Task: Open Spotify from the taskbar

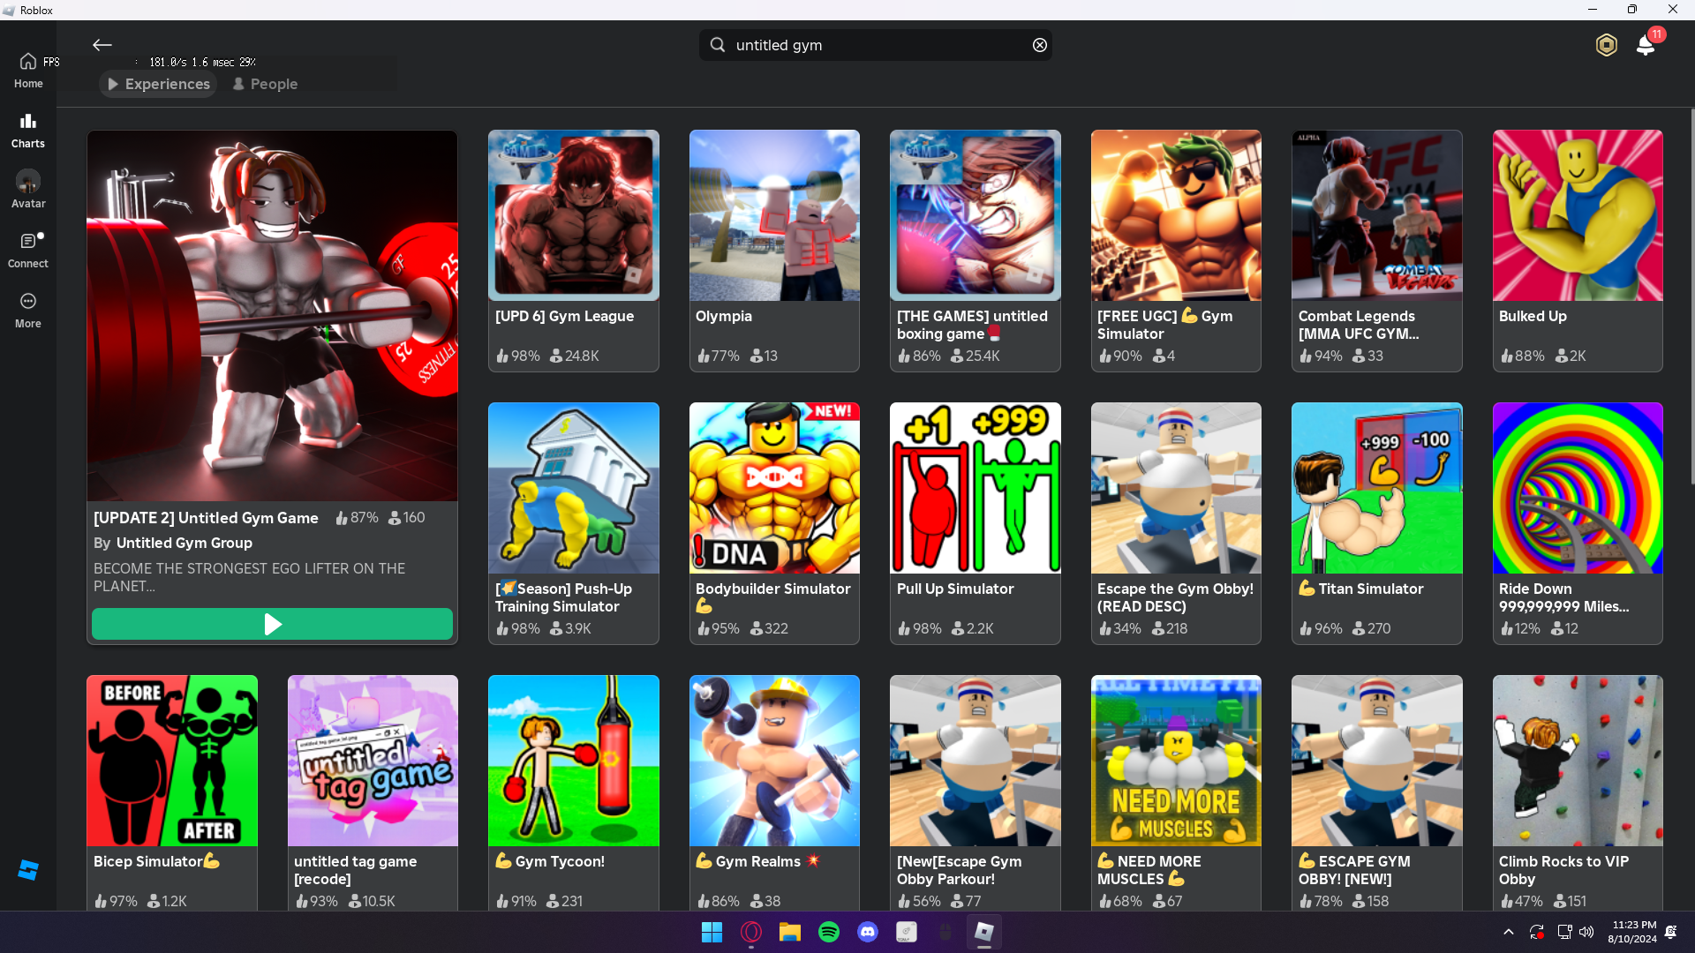Action: pos(828,932)
